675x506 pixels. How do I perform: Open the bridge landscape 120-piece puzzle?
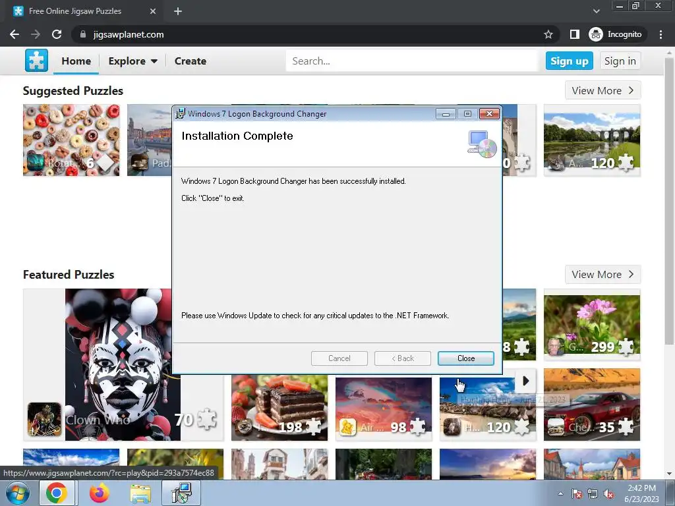[592, 140]
